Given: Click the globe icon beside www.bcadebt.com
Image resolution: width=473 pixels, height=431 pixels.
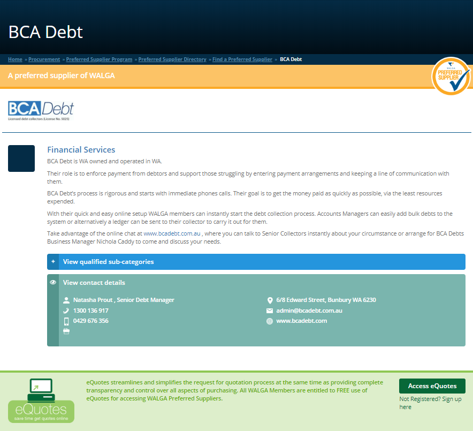Looking at the screenshot, I should click(270, 321).
